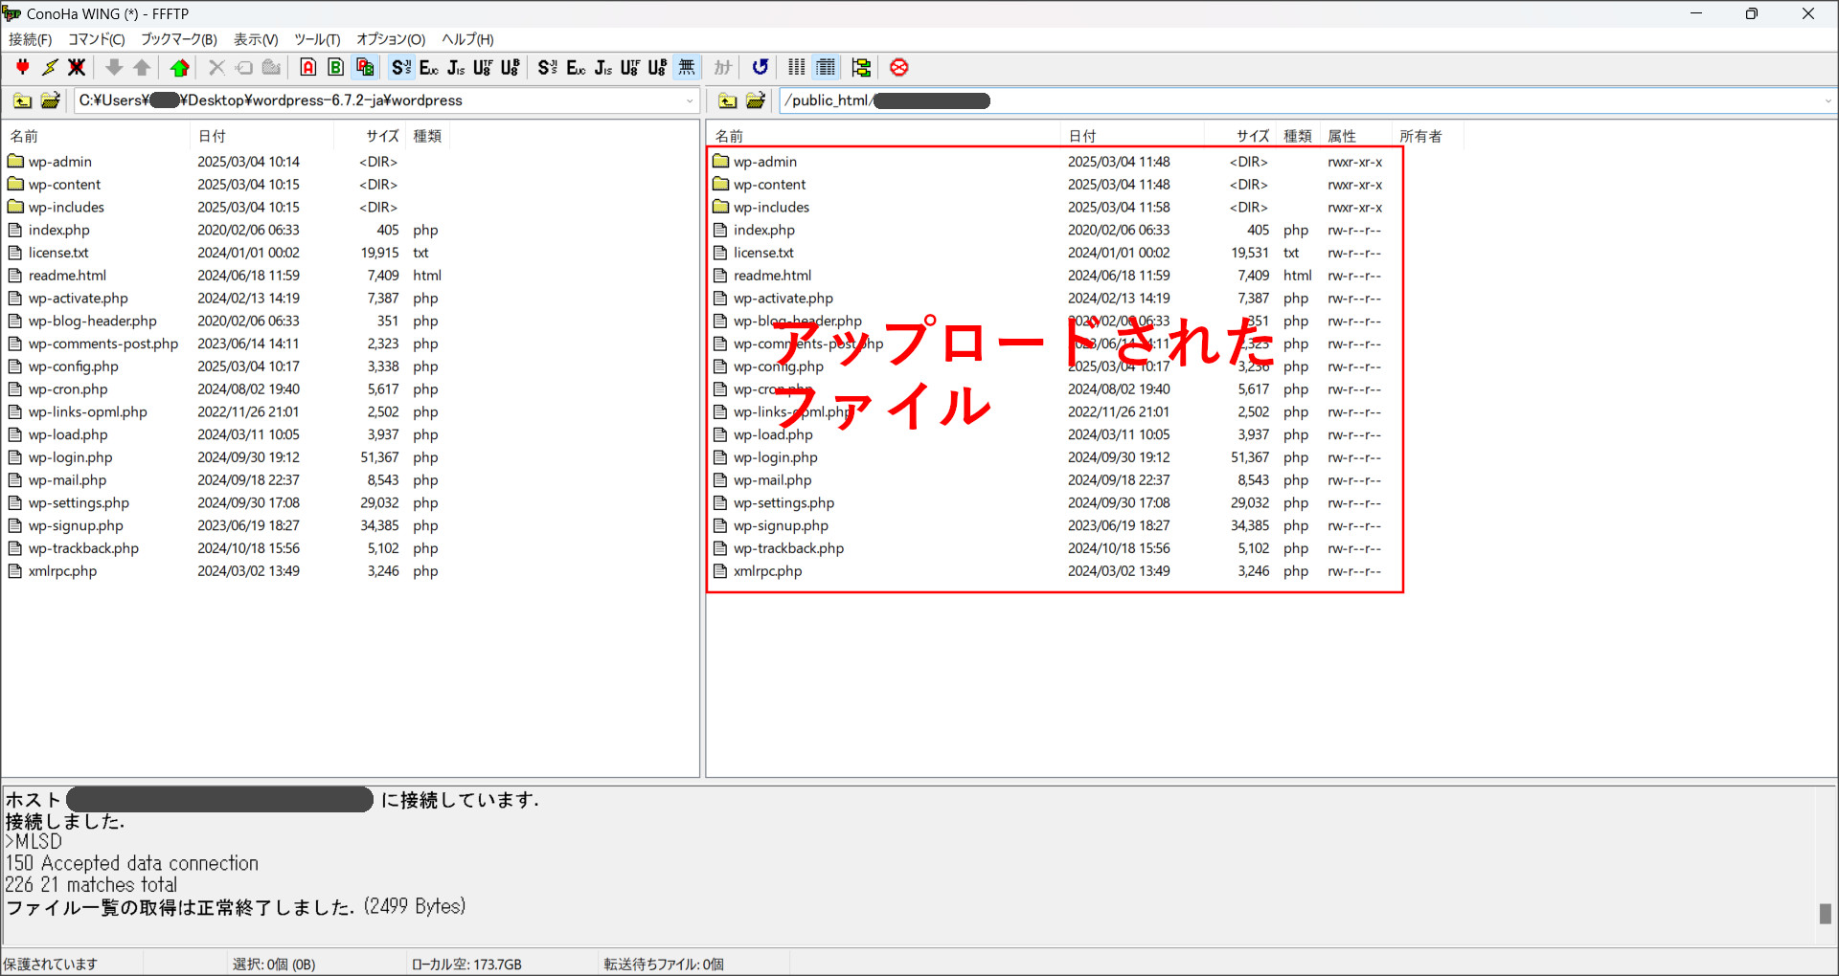Screen dimensions: 1839x976
Task: Abort transfer with the red stop icon
Action: tap(898, 67)
